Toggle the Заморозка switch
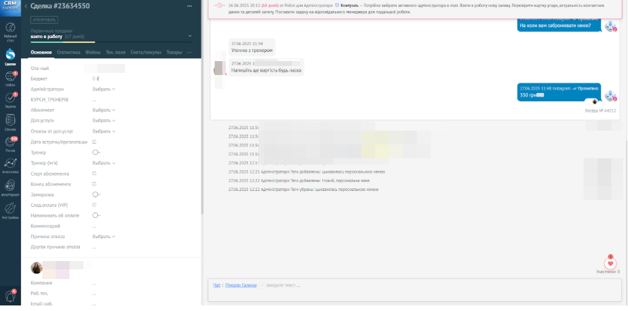Viewport: 628px width, 311px height. point(96,194)
